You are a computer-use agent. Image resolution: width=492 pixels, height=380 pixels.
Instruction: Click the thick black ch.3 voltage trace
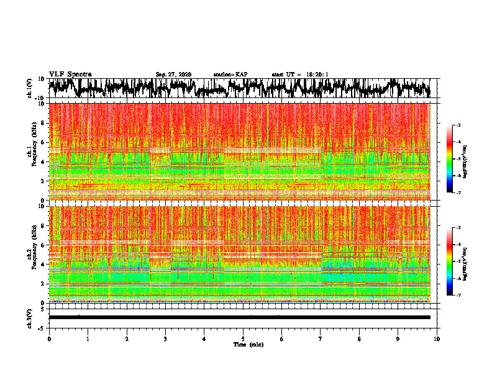point(240,317)
